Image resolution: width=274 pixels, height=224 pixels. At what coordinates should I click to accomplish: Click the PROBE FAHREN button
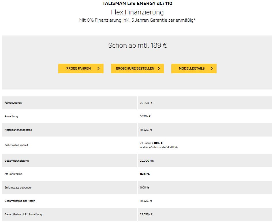point(81,68)
